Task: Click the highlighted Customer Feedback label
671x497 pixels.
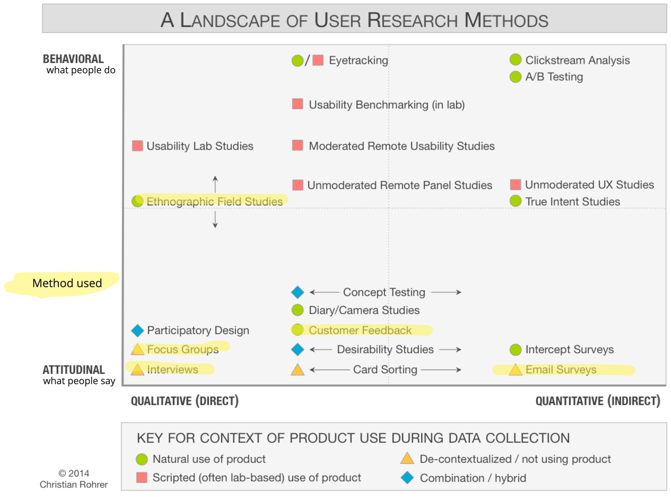Action: pos(360,330)
